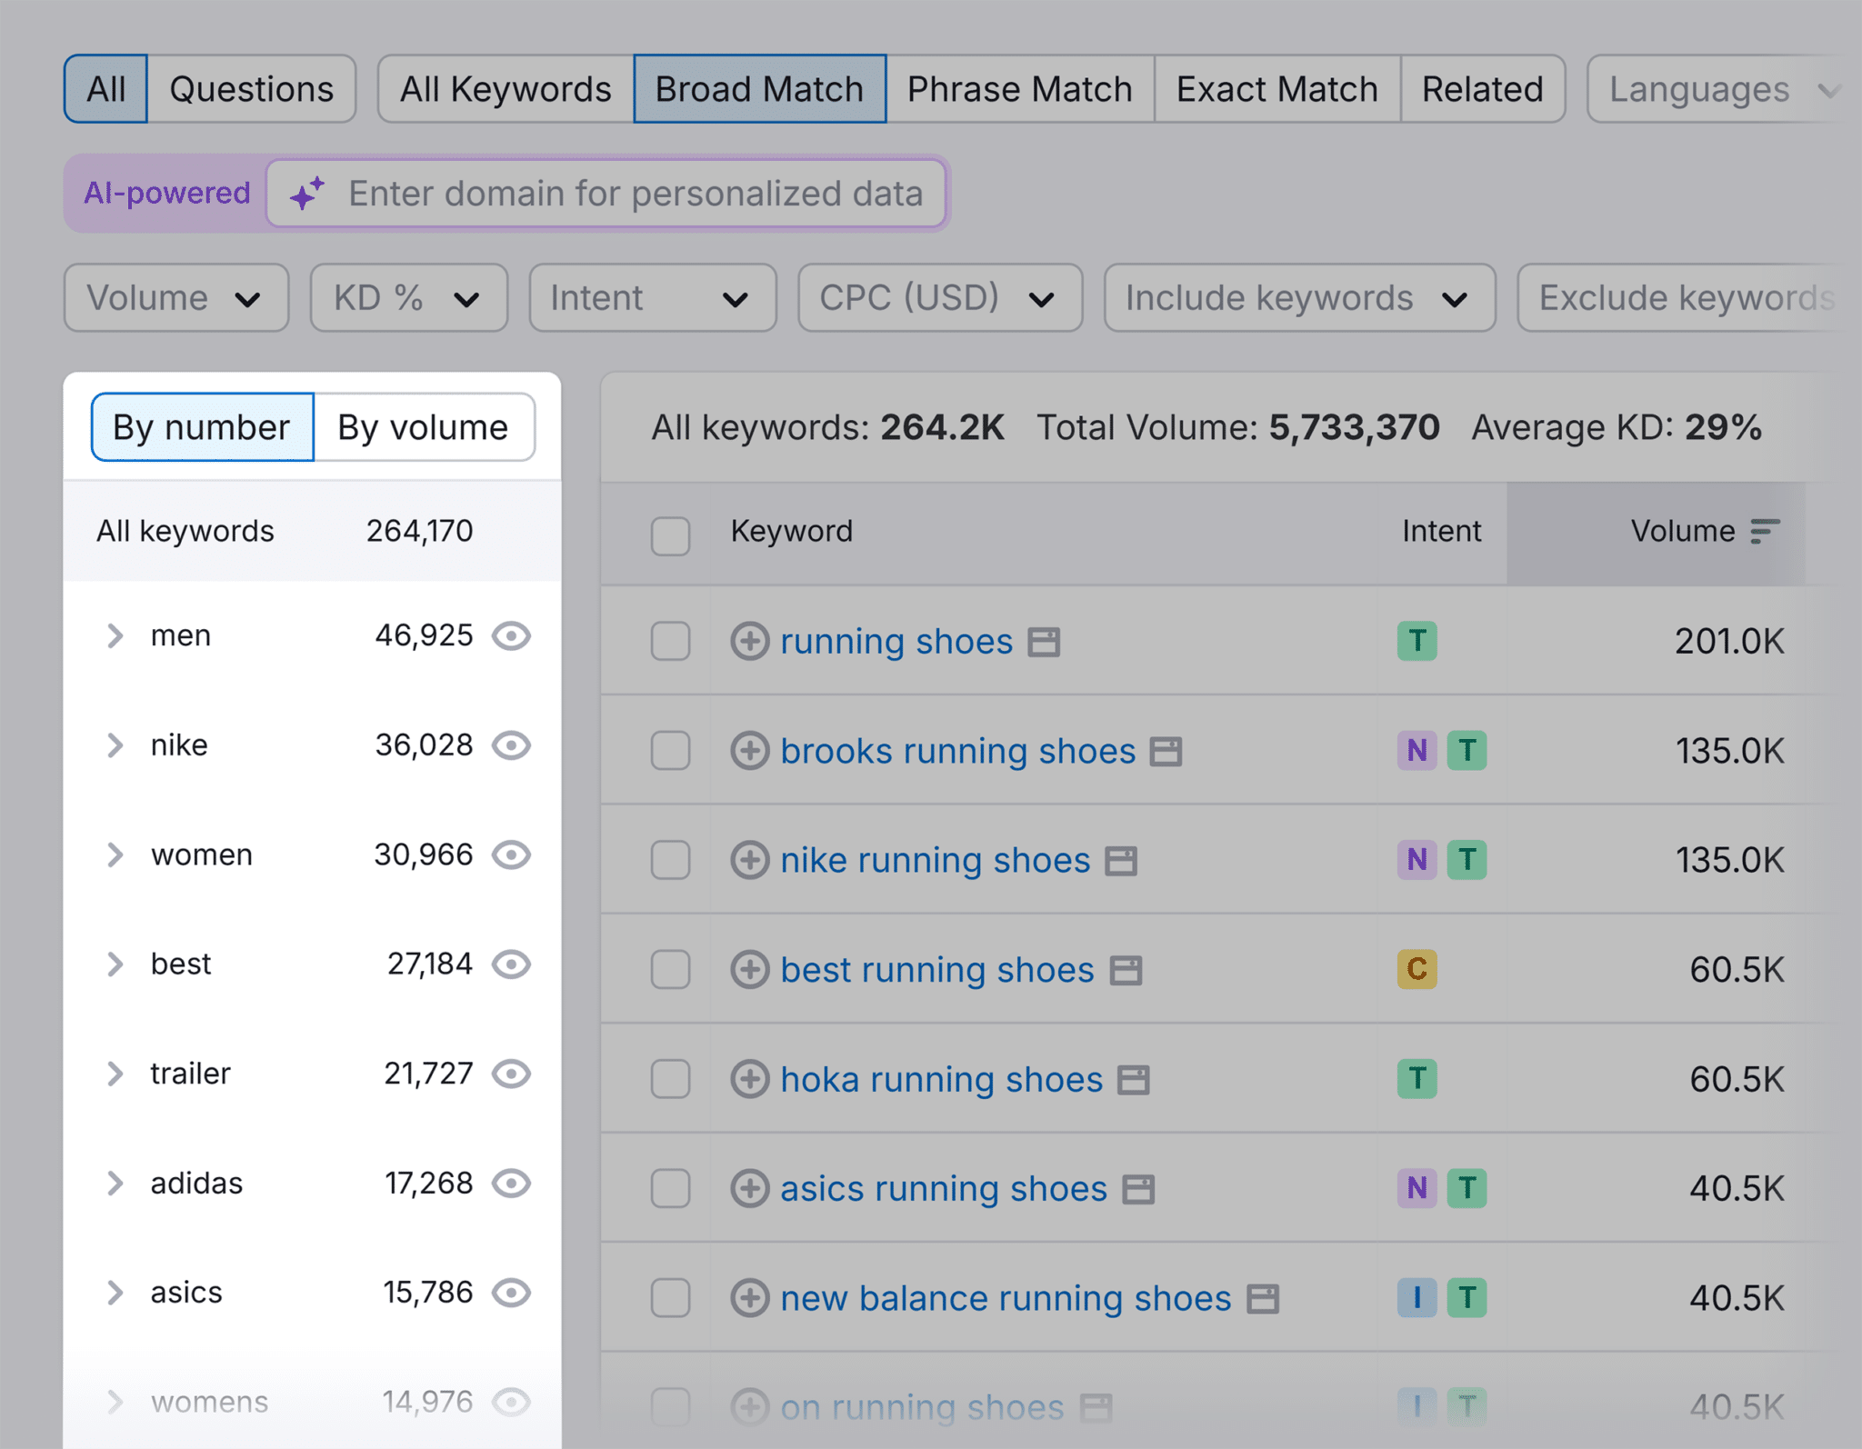Check the 'running shoes' row checkbox

(670, 641)
